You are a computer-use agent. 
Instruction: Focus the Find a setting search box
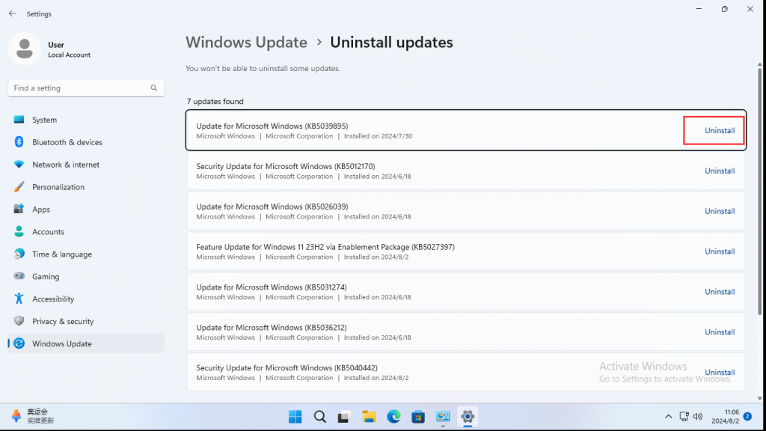[x=86, y=88]
